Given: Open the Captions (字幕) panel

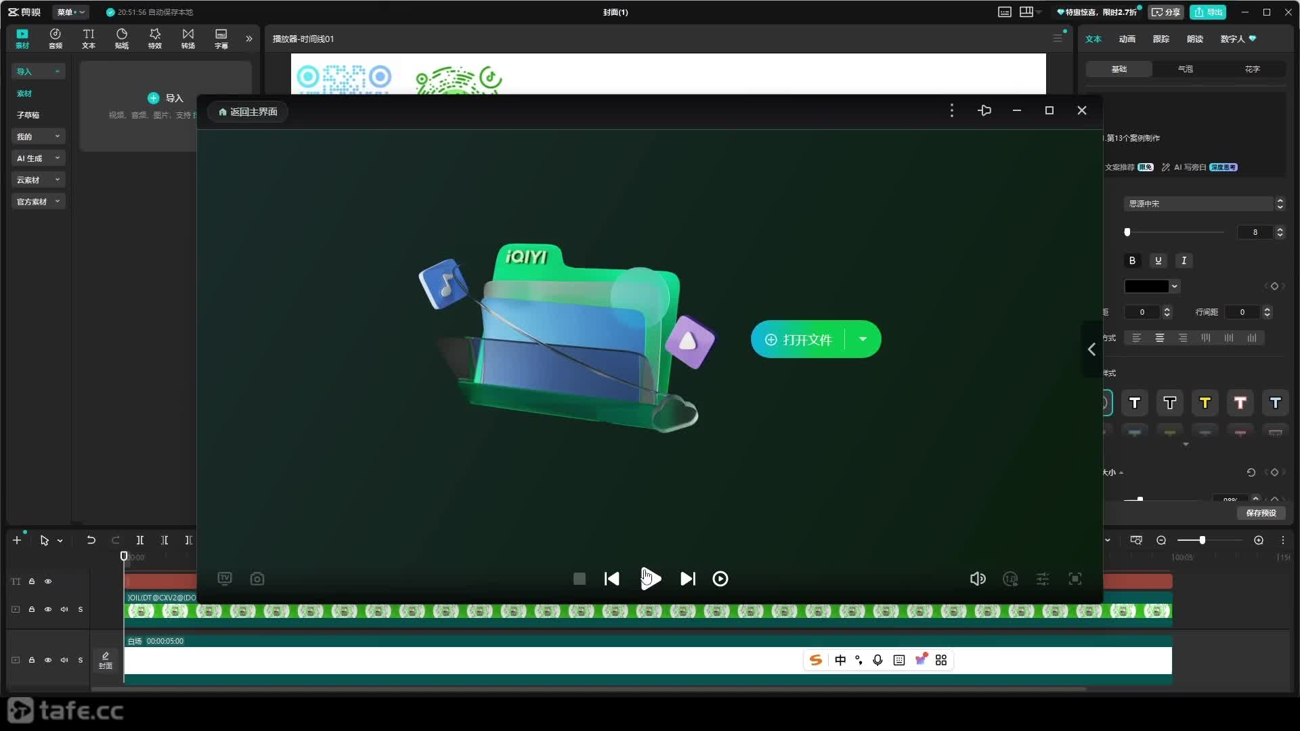Looking at the screenshot, I should pos(221,39).
